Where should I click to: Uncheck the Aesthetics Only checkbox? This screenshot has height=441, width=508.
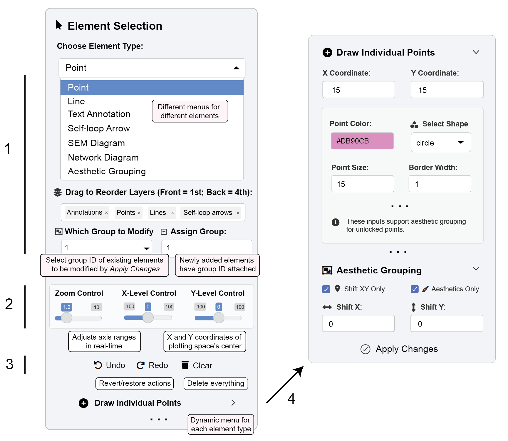pyautogui.click(x=415, y=289)
